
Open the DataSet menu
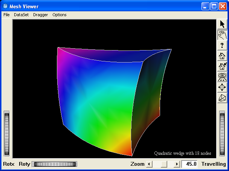click(x=21, y=15)
